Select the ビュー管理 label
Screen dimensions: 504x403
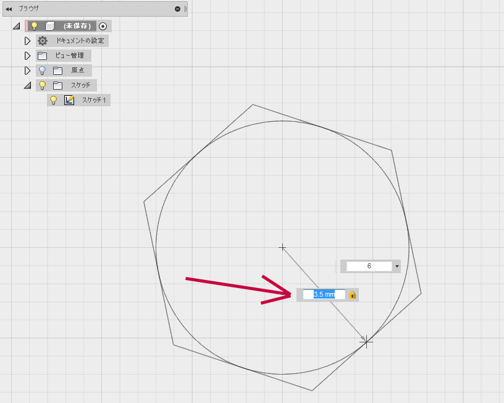[x=69, y=56]
